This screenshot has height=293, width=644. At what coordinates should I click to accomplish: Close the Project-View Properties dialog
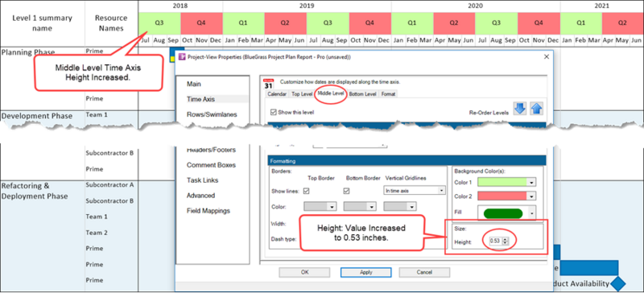pyautogui.click(x=547, y=57)
